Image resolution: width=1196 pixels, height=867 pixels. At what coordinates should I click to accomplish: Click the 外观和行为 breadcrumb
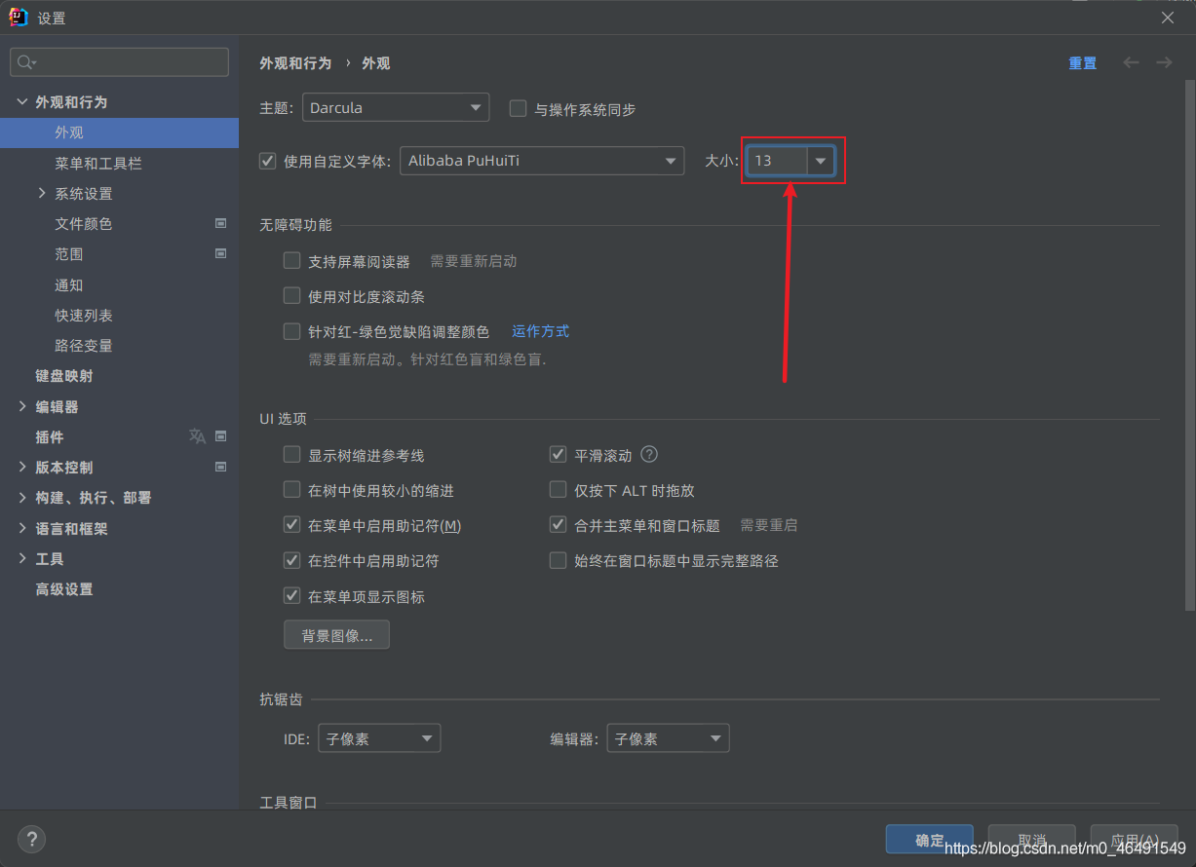295,62
